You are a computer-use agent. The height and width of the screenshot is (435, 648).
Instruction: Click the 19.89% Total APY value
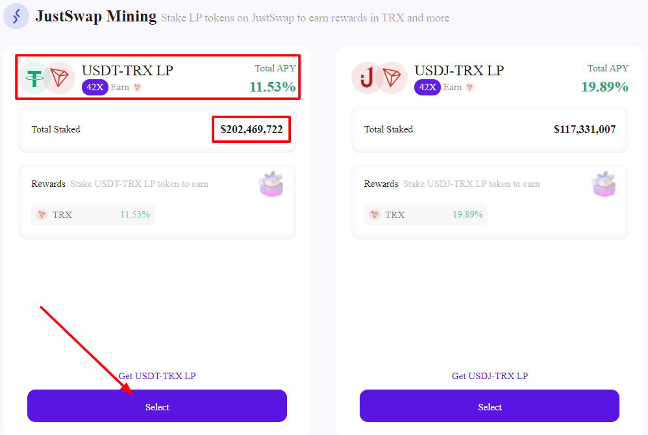point(604,86)
